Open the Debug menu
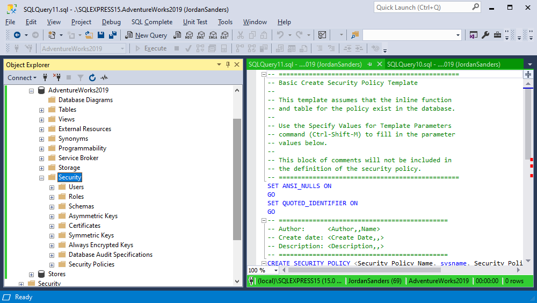The image size is (537, 303). tap(111, 22)
